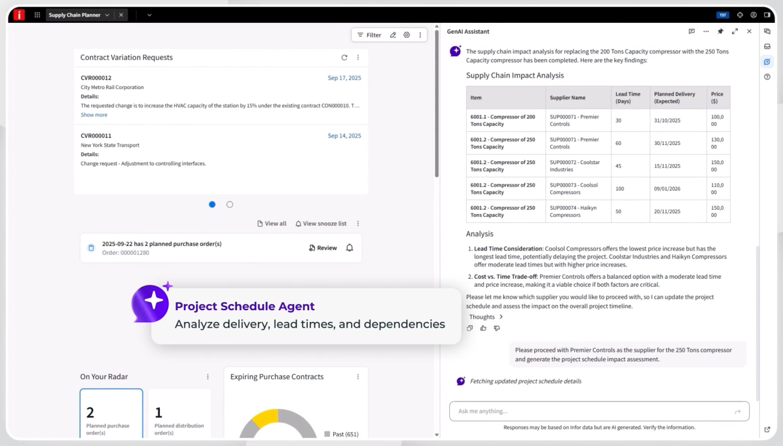This screenshot has width=783, height=446.
Task: Select the 1 Planned distribution order(s) card
Action: pos(179,414)
